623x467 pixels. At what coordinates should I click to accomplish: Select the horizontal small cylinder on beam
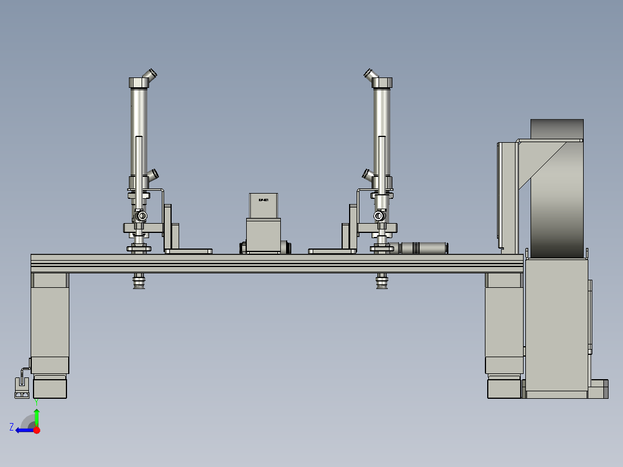420,248
